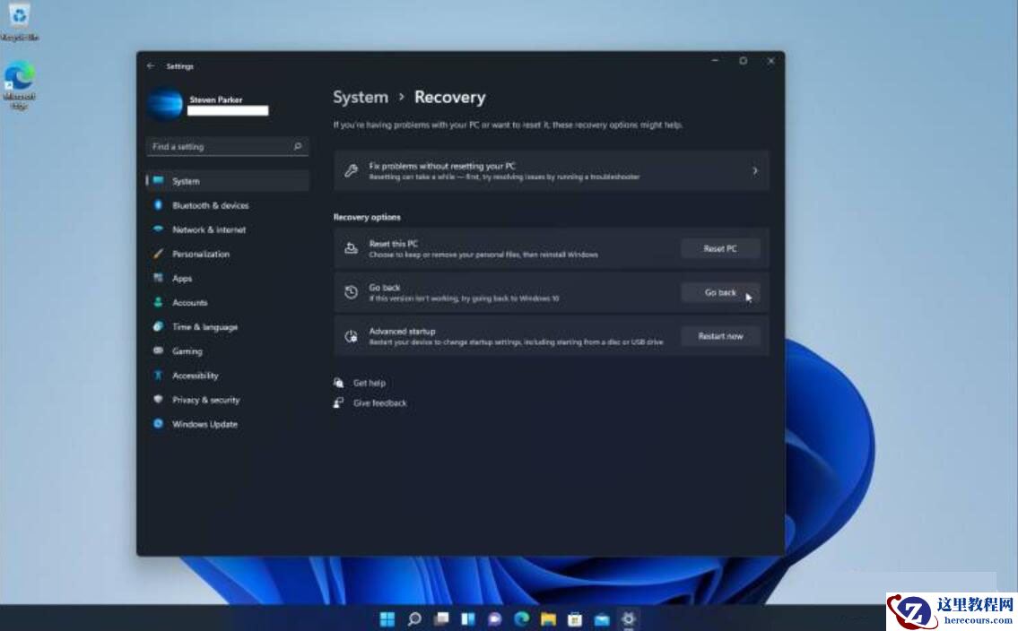
Task: Open Windows Update from its sidebar icon
Action: (x=158, y=424)
